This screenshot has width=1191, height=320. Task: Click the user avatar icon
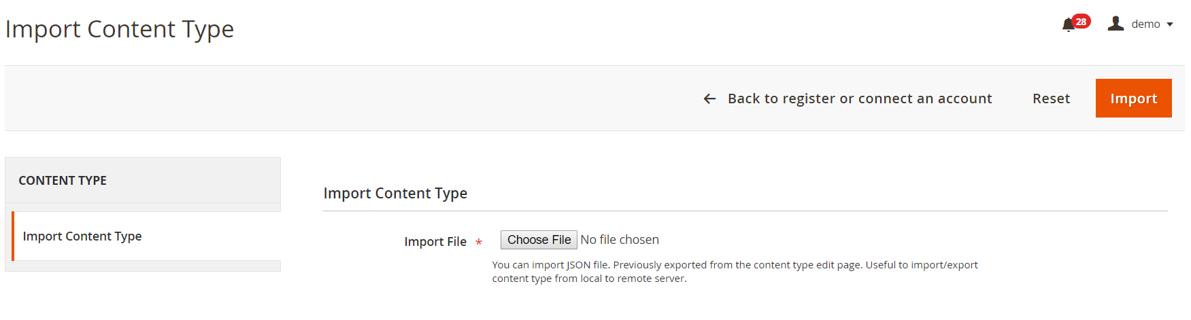[1115, 24]
